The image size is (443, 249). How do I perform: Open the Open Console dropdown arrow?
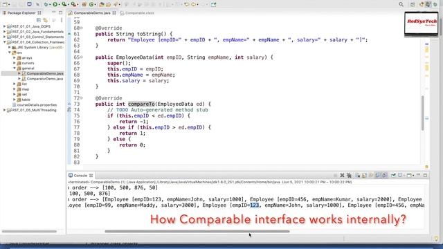point(413,176)
